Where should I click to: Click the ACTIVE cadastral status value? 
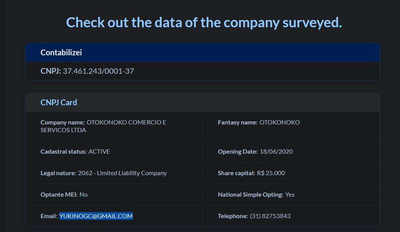[x=99, y=152]
